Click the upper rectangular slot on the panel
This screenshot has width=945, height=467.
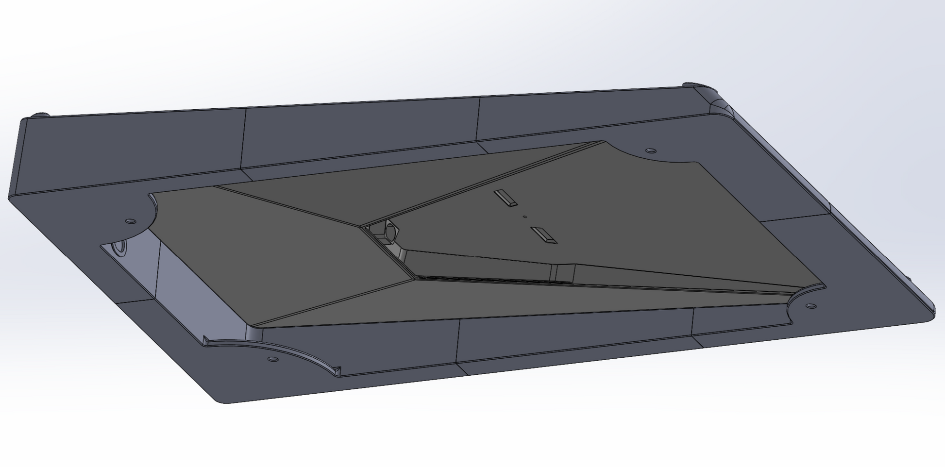pos(506,198)
